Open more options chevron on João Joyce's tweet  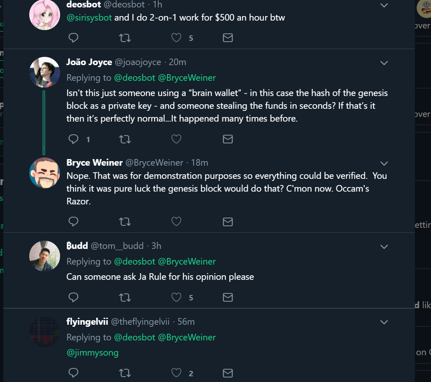[x=384, y=63]
